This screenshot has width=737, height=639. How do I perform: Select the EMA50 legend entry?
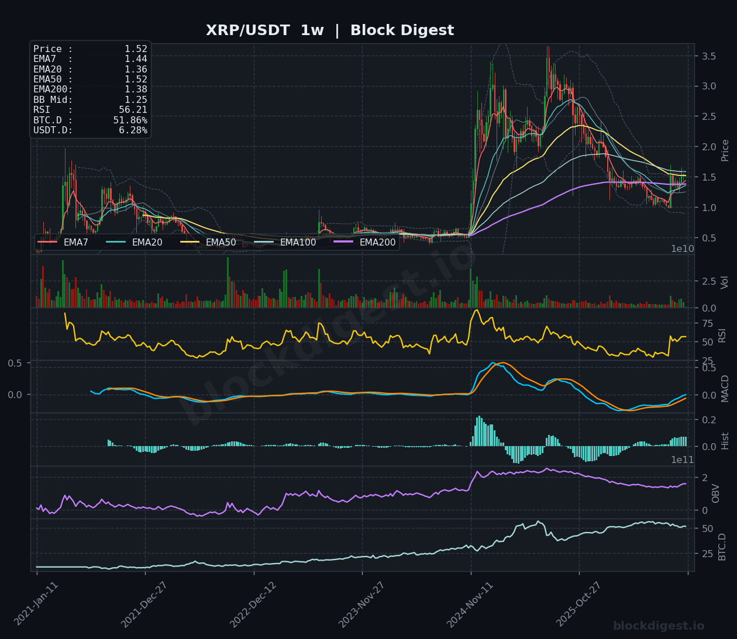[x=208, y=242]
